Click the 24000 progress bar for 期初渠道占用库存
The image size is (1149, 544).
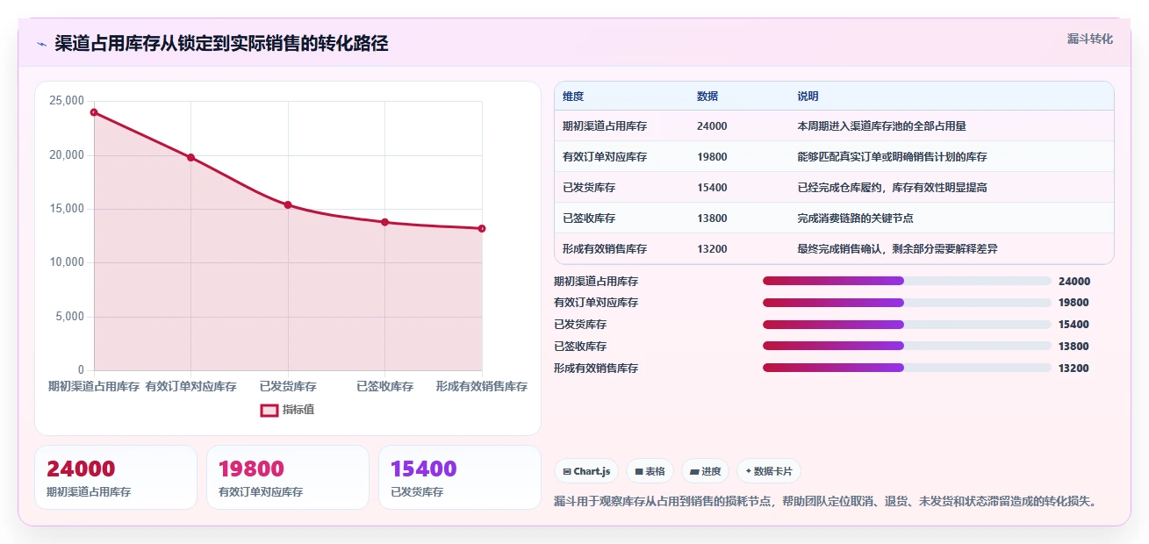(x=907, y=281)
